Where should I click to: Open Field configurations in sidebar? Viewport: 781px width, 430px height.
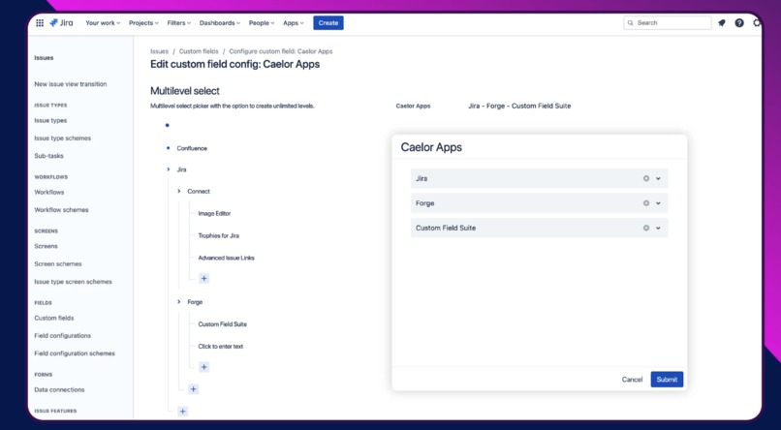click(x=62, y=336)
